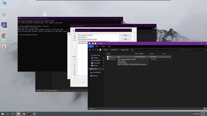Open recent locations dropdown beside forward arrow
The width and height of the screenshot is (207, 116).
pyautogui.click(x=95, y=50)
